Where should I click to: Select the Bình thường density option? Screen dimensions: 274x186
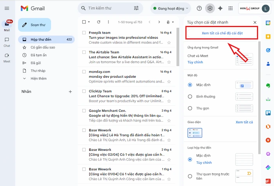(190, 96)
